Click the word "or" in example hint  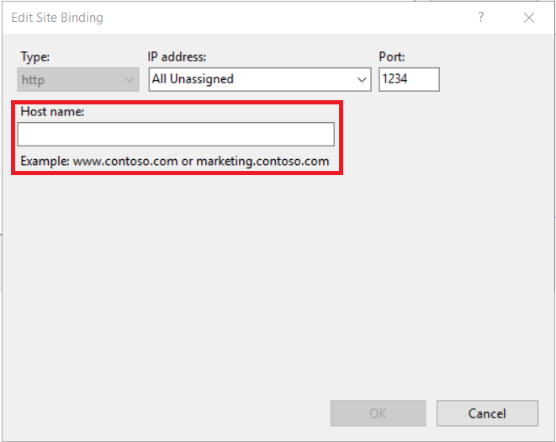click(x=187, y=161)
